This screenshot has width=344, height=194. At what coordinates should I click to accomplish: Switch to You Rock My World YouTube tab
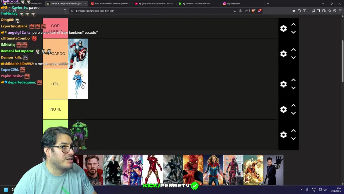click(155, 4)
